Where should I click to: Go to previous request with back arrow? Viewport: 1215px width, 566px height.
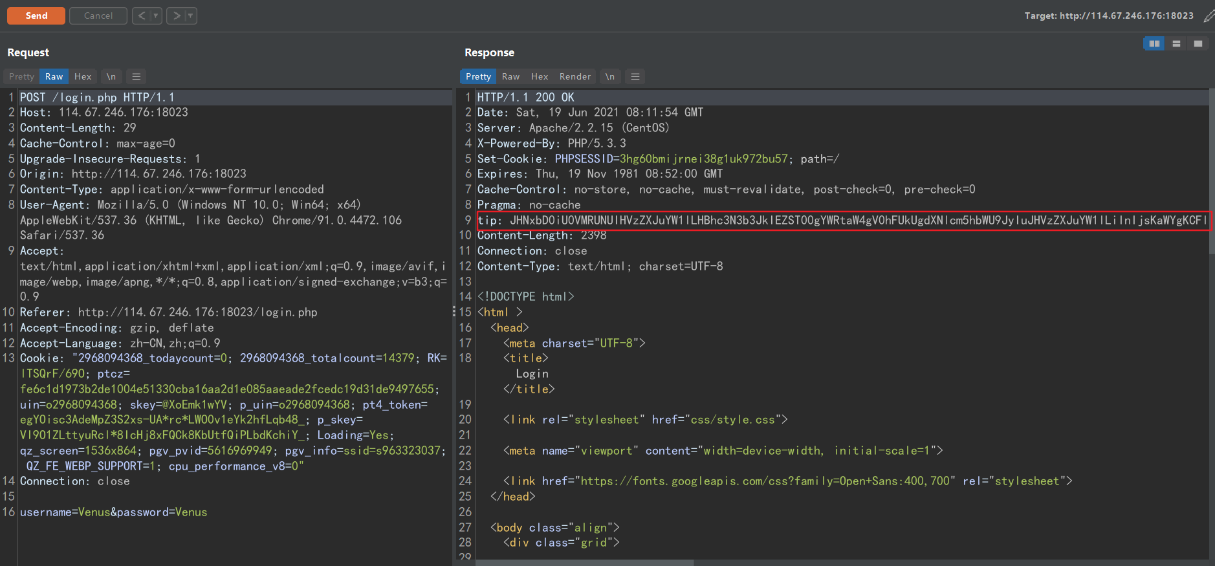[142, 16]
